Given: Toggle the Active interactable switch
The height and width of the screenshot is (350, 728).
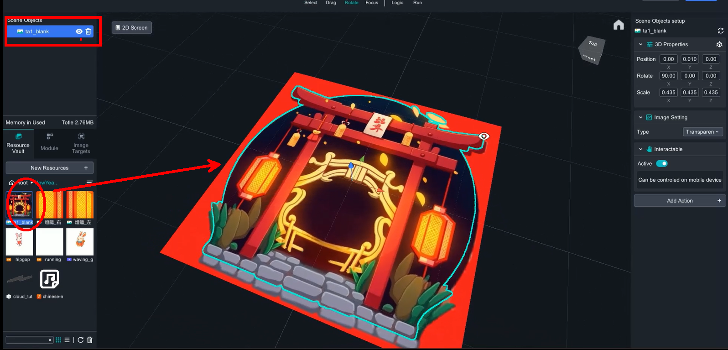Looking at the screenshot, I should pyautogui.click(x=661, y=164).
